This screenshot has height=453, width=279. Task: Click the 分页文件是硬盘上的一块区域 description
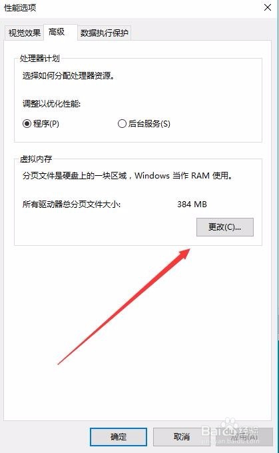click(x=75, y=175)
